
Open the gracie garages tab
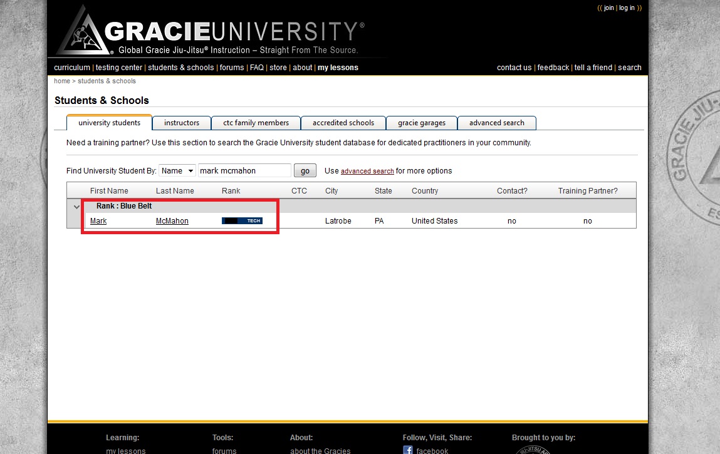click(422, 123)
